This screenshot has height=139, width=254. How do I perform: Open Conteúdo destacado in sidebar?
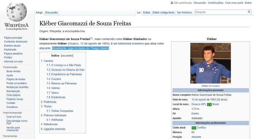coord(16,42)
